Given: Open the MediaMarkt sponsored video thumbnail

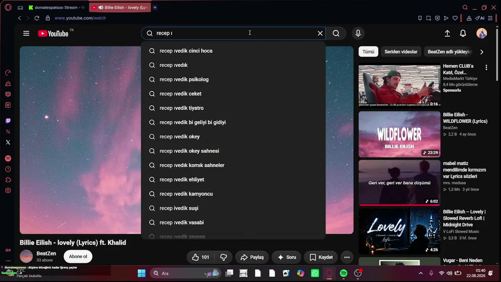Looking at the screenshot, I should [399, 86].
